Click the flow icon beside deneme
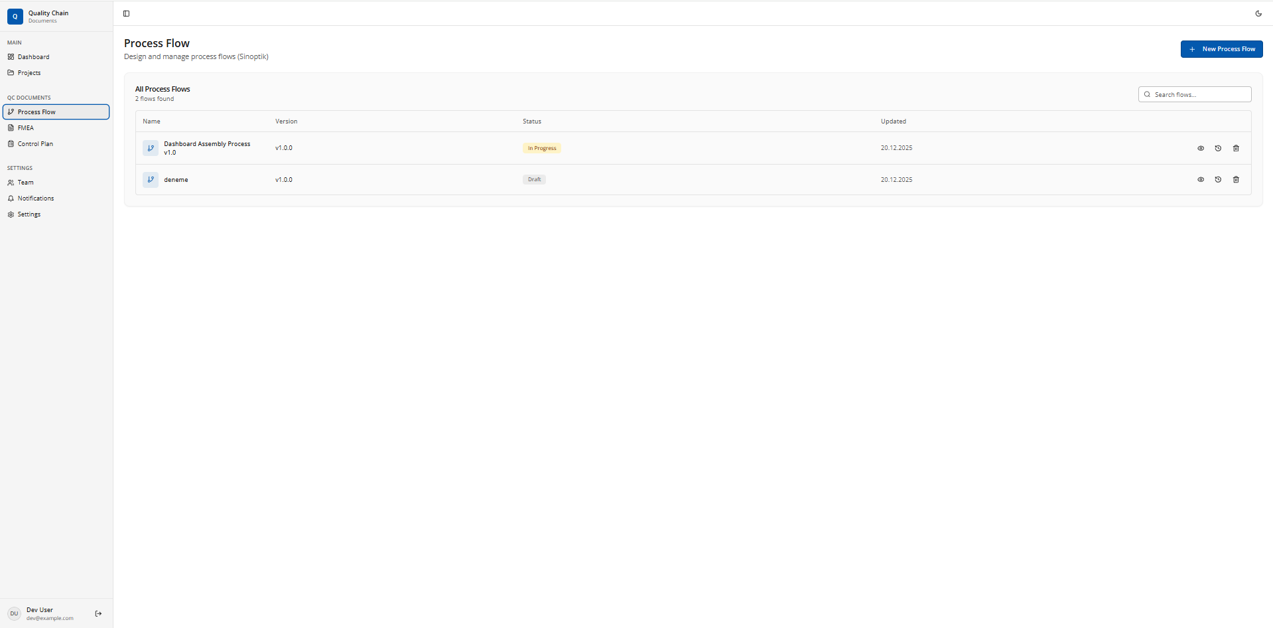This screenshot has width=1273, height=628. pyautogui.click(x=151, y=179)
